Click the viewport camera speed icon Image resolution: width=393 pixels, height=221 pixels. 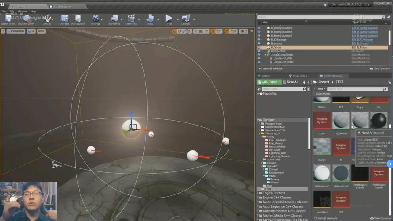click(x=243, y=31)
